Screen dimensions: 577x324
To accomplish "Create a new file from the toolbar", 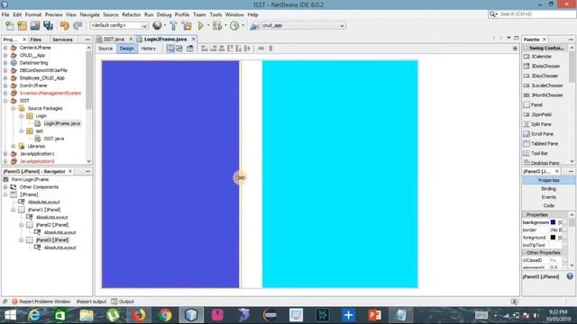I will point(10,25).
